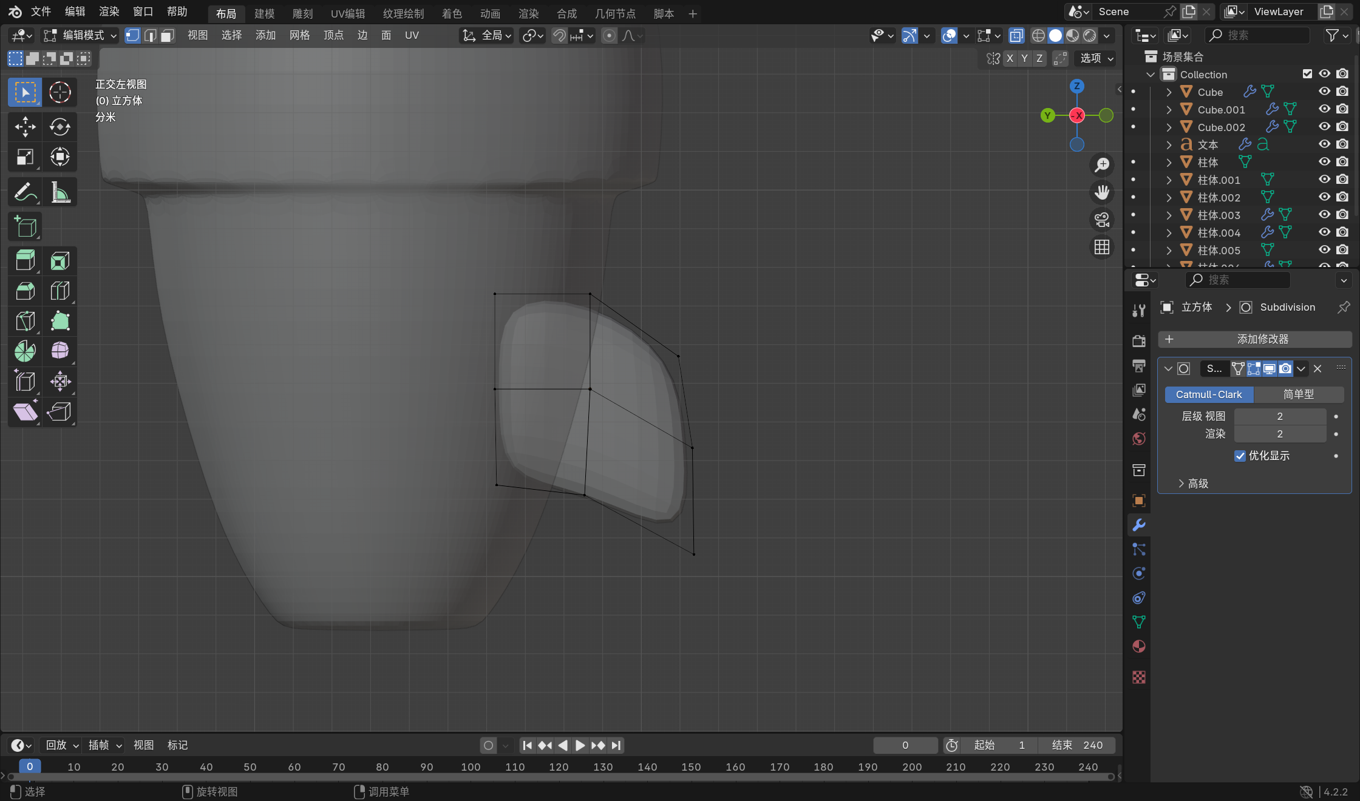Open the 编辑模式 mode dropdown
Screen dimensions: 1360x801
point(79,36)
